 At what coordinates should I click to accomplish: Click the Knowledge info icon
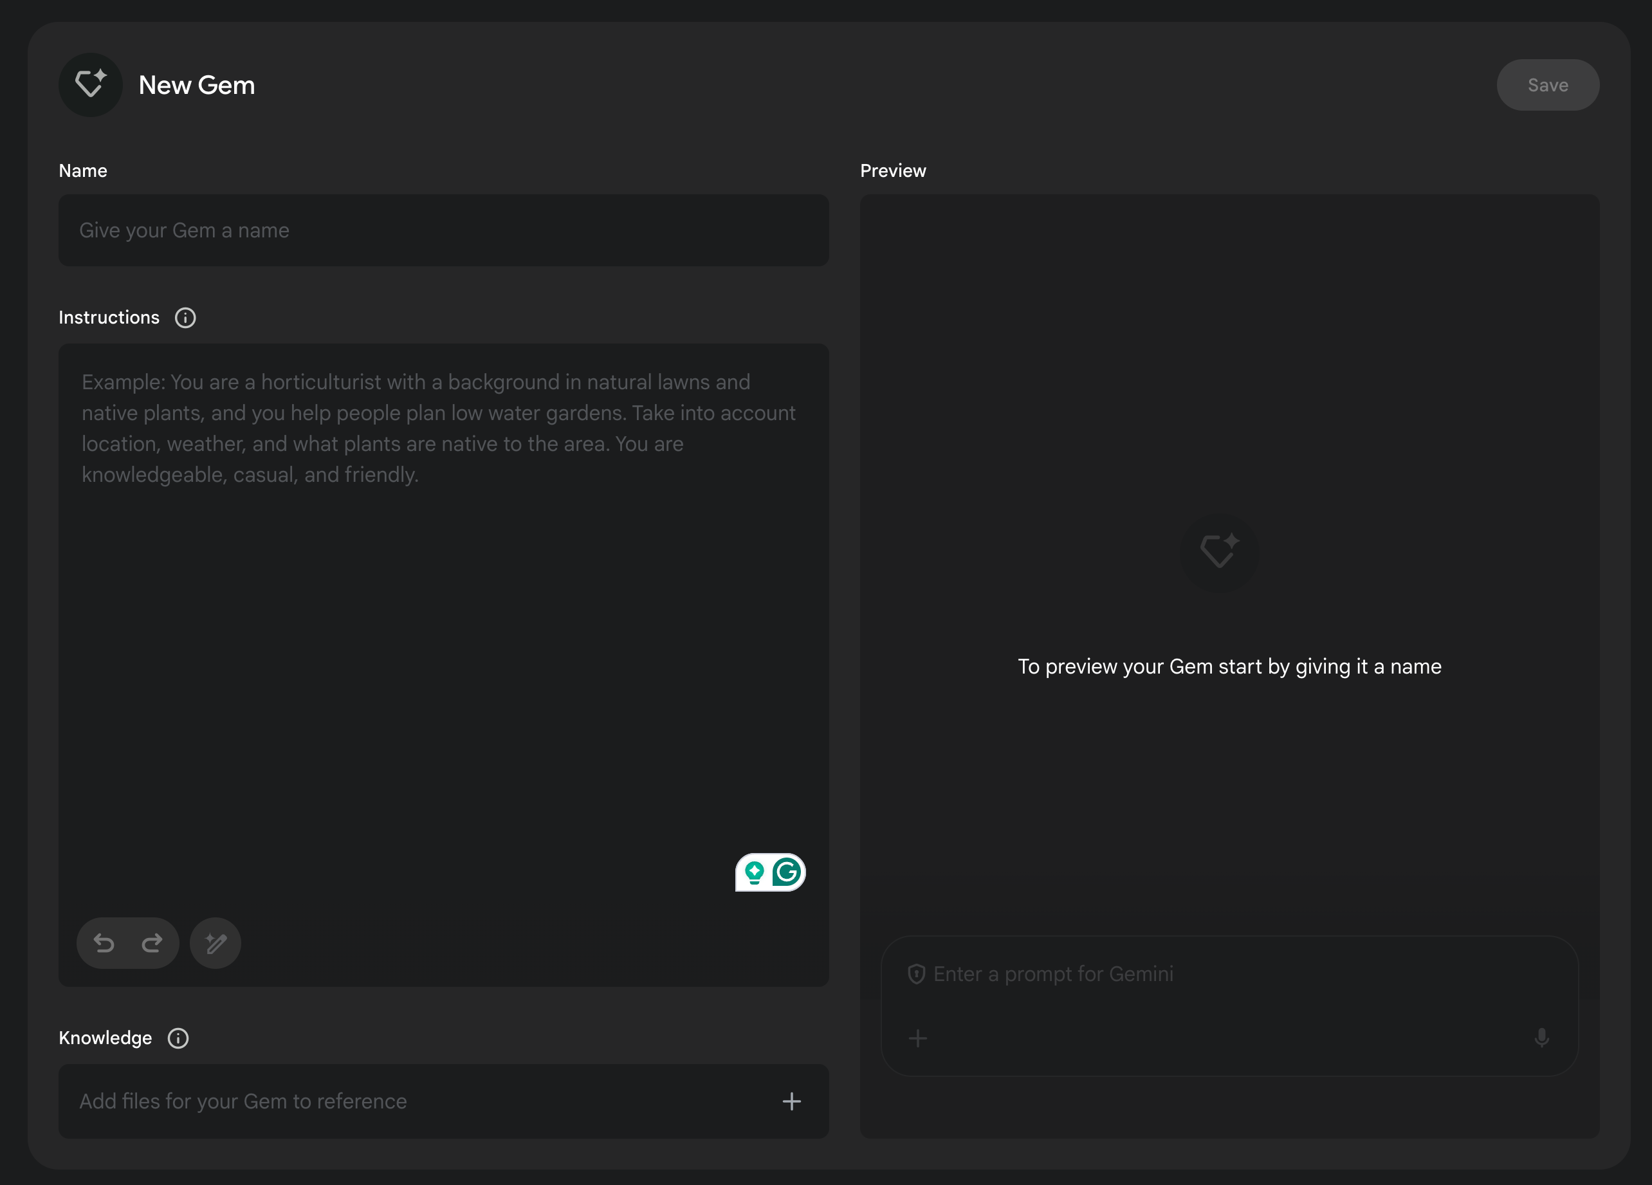(x=178, y=1038)
